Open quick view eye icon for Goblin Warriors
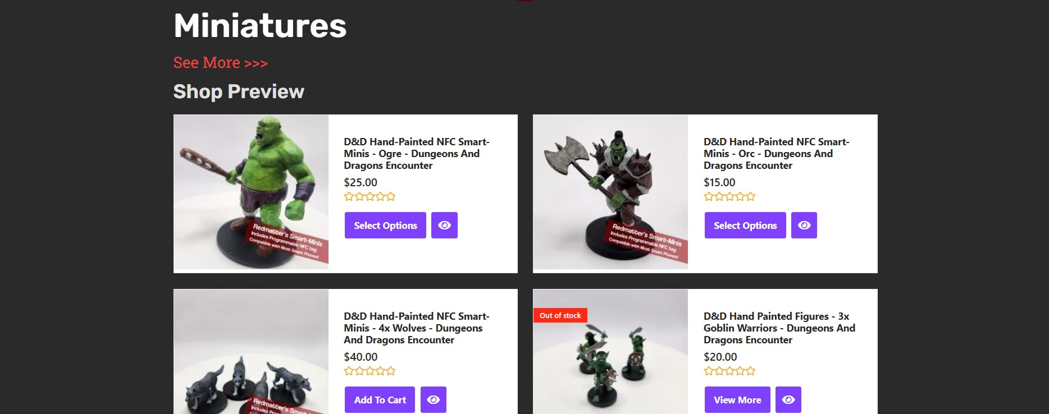 pos(788,399)
